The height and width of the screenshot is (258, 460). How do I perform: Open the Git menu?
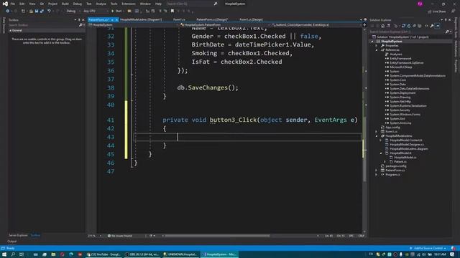(42, 4)
